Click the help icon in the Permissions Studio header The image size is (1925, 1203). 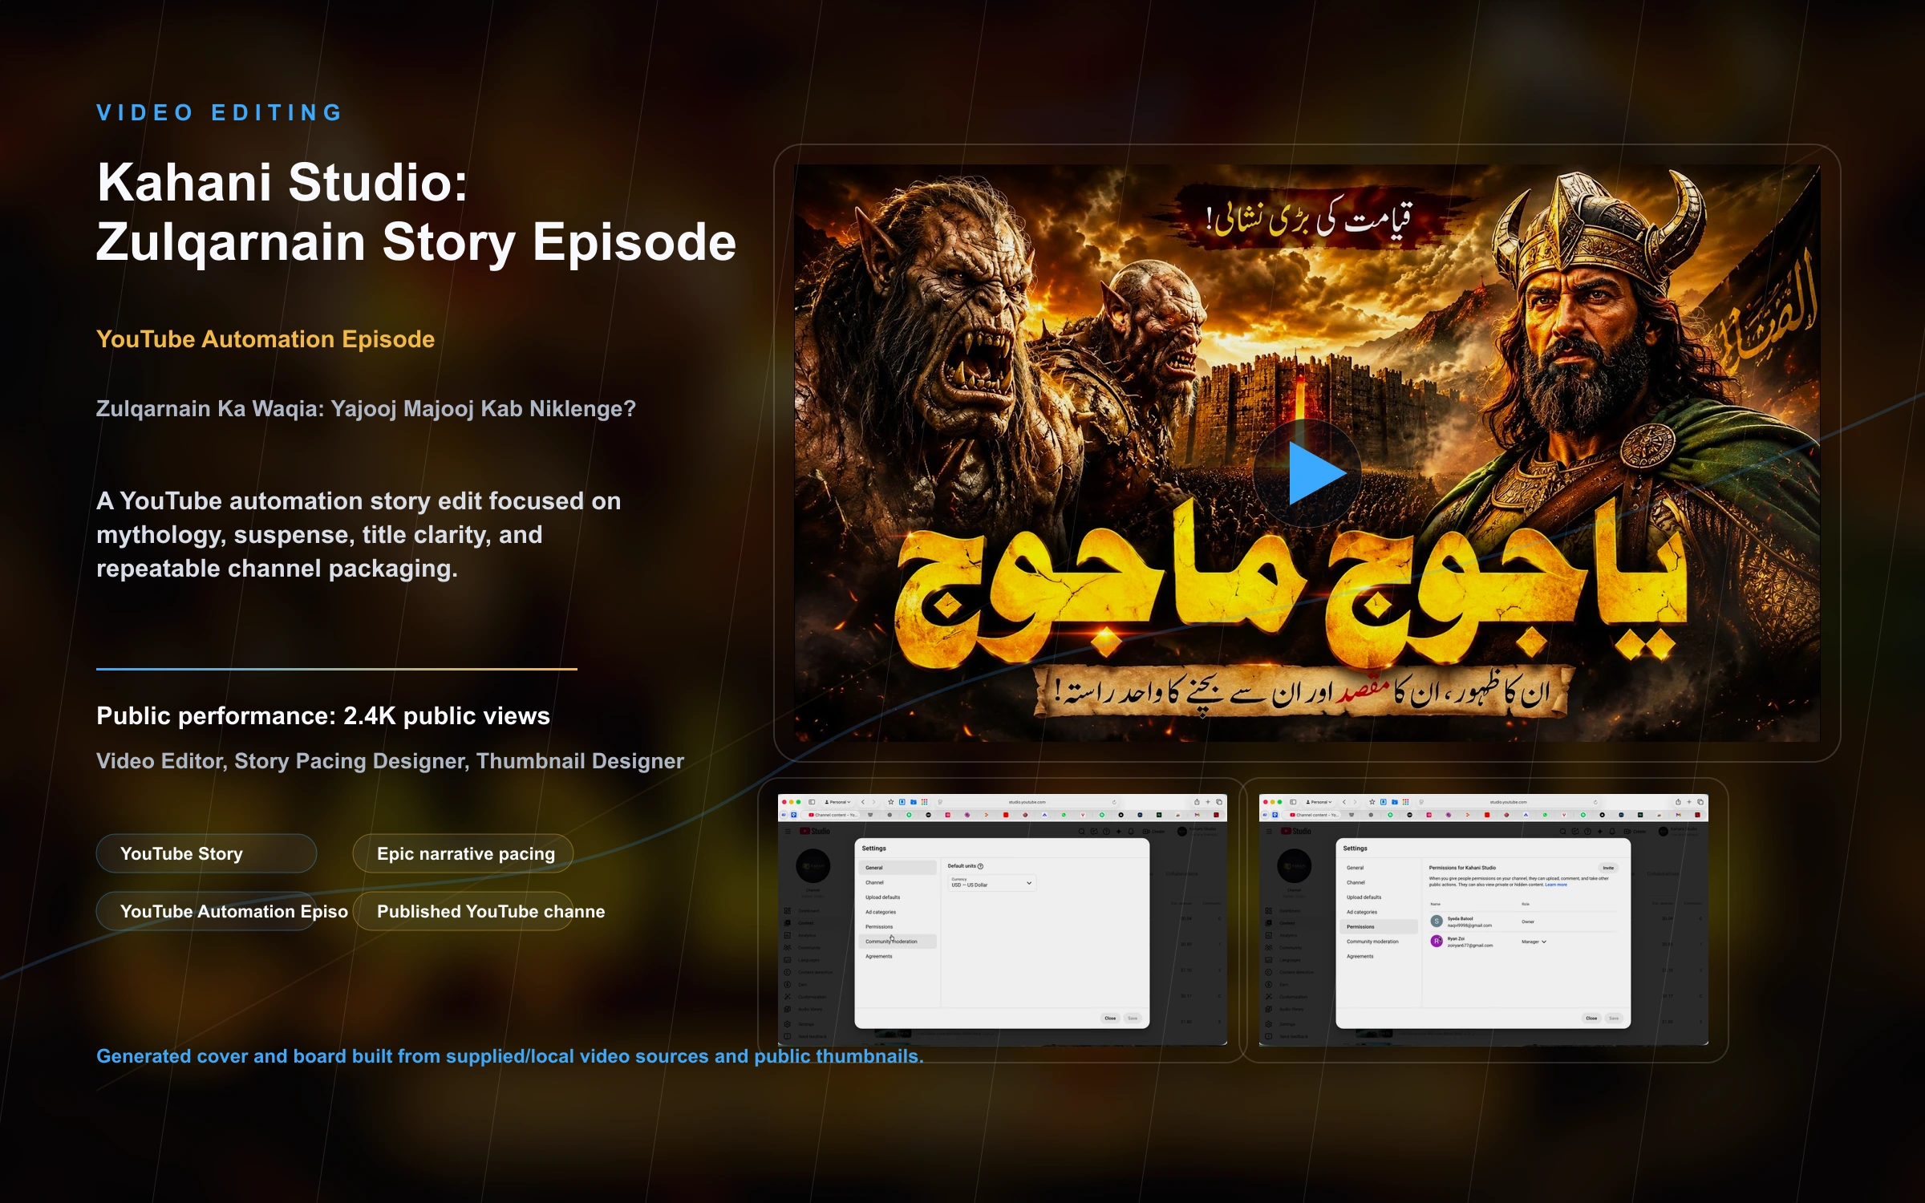(1587, 832)
